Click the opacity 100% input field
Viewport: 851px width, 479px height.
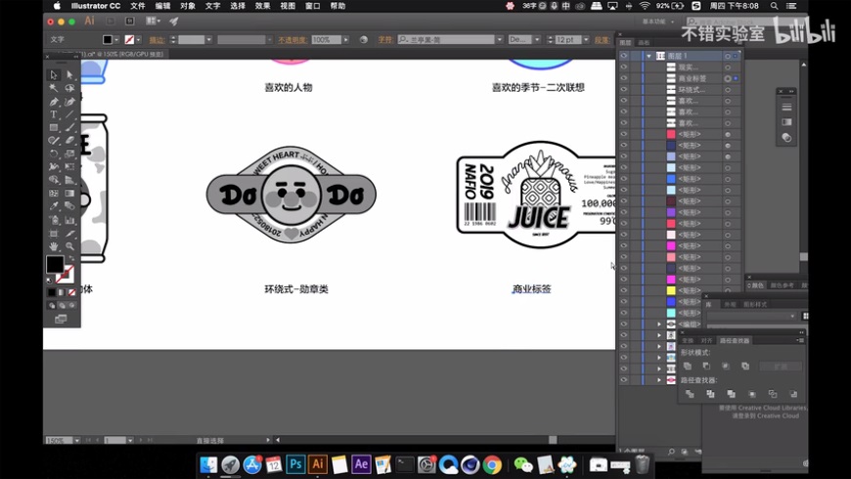tap(326, 40)
